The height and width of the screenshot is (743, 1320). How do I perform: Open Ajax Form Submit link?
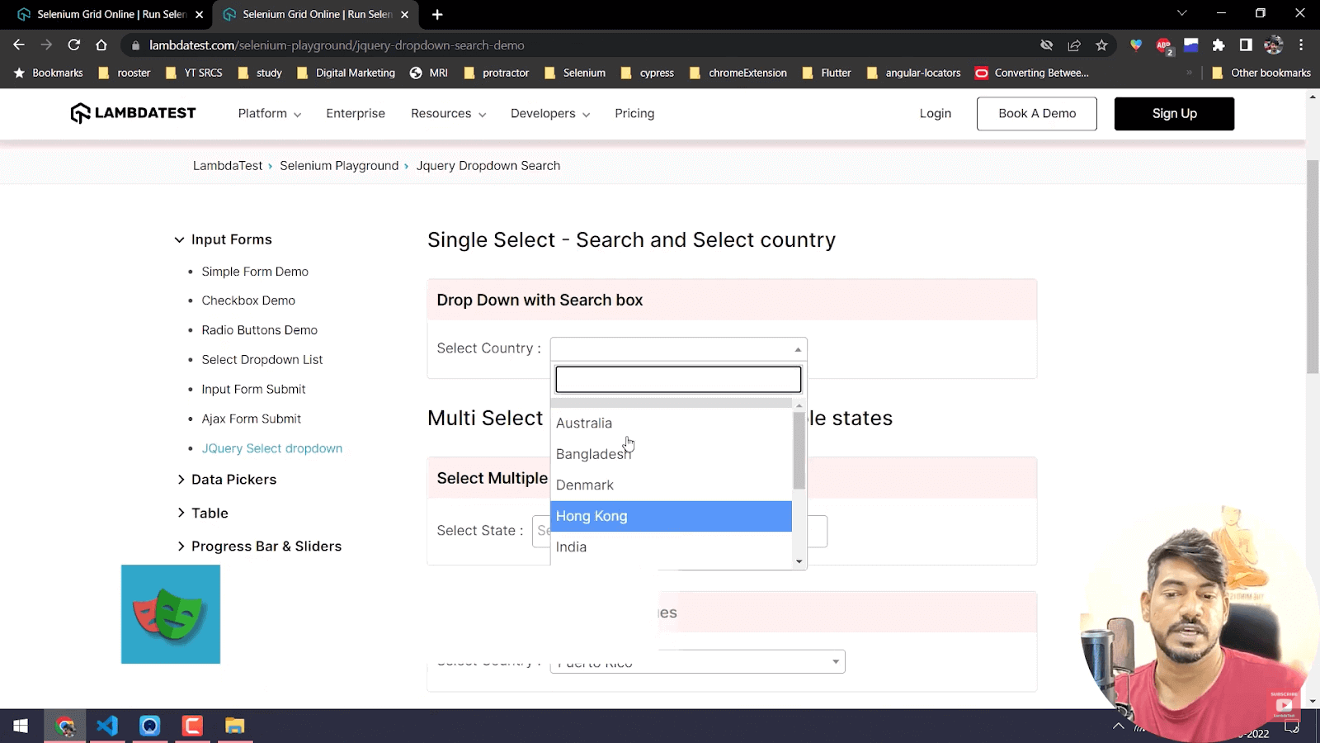coord(252,419)
